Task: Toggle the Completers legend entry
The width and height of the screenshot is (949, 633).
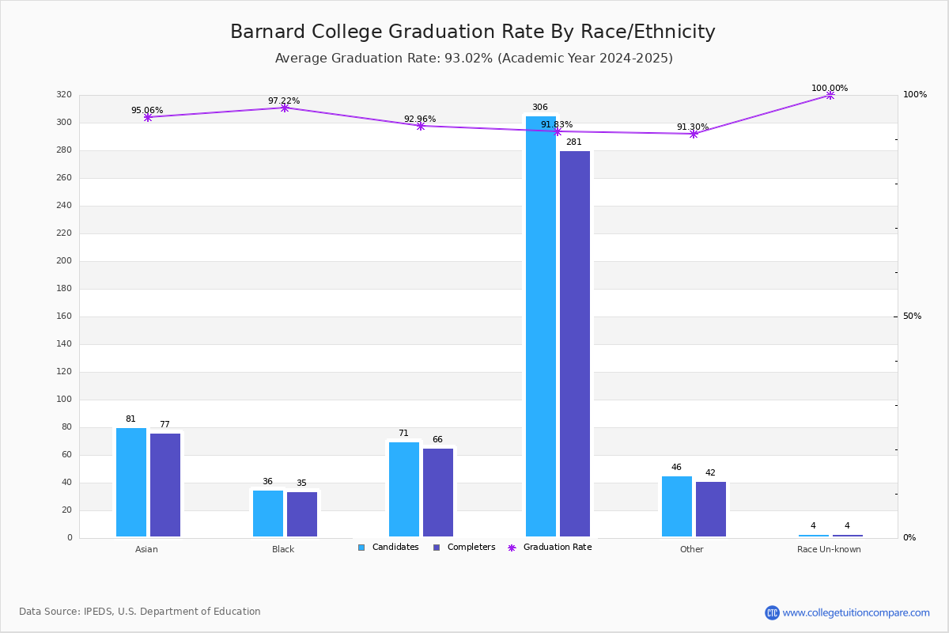Action: point(464,548)
